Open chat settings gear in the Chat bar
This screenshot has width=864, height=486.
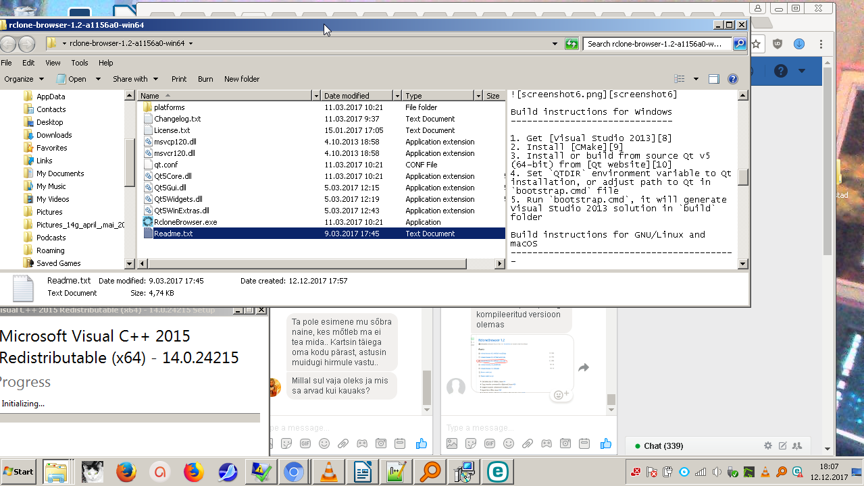tap(768, 446)
